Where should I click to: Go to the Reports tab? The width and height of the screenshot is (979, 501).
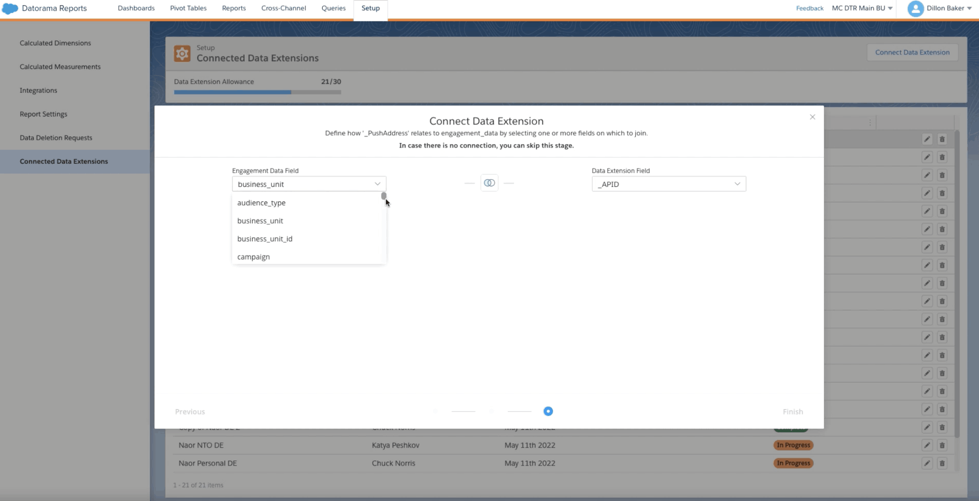pos(234,8)
